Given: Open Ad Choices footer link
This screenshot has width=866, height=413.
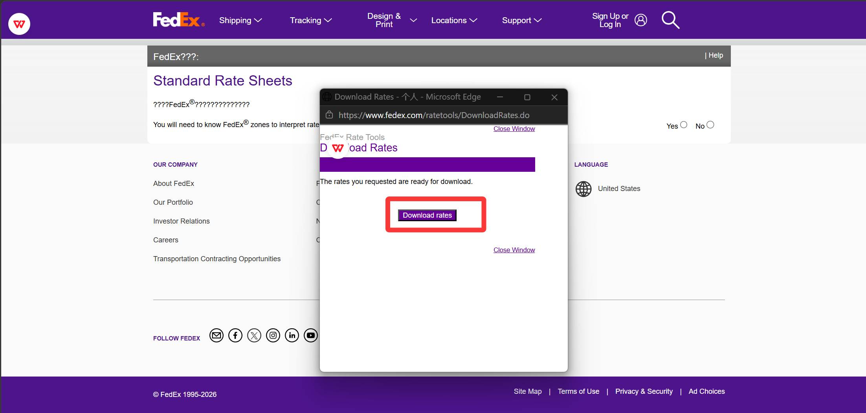Looking at the screenshot, I should [x=706, y=391].
